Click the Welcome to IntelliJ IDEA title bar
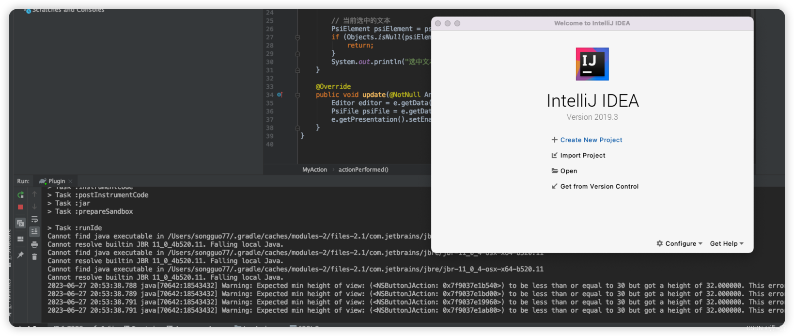 pyautogui.click(x=592, y=23)
